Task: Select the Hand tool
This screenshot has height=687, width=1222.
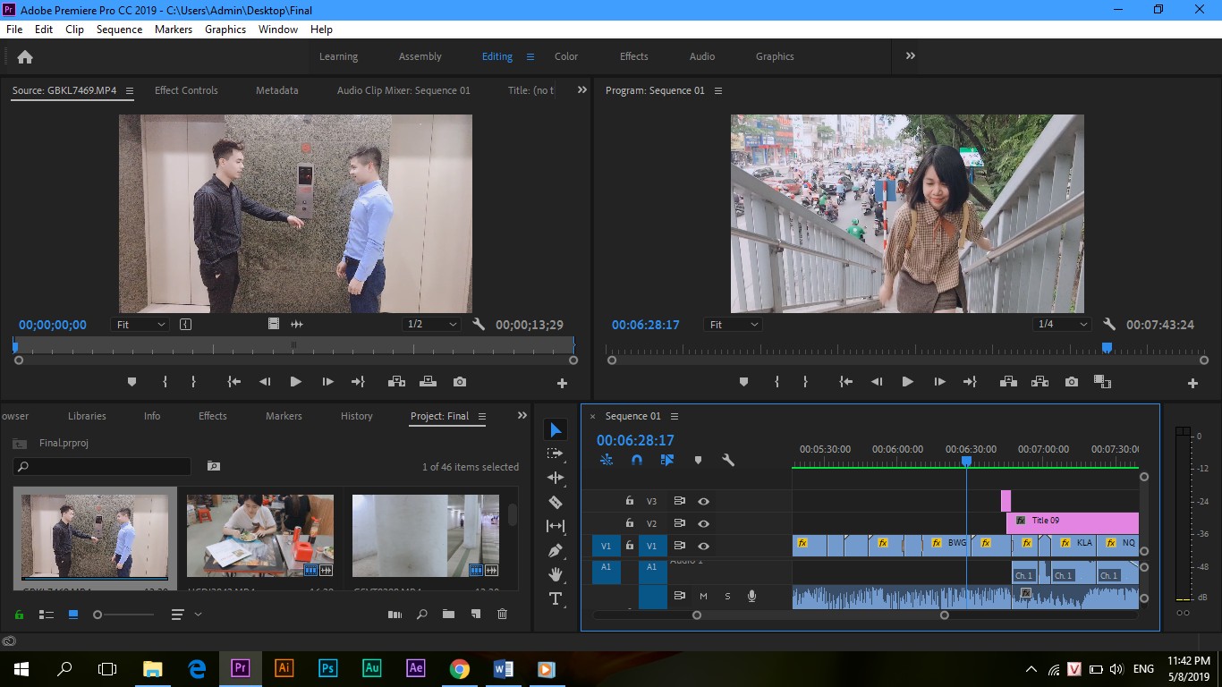Action: pos(556,574)
